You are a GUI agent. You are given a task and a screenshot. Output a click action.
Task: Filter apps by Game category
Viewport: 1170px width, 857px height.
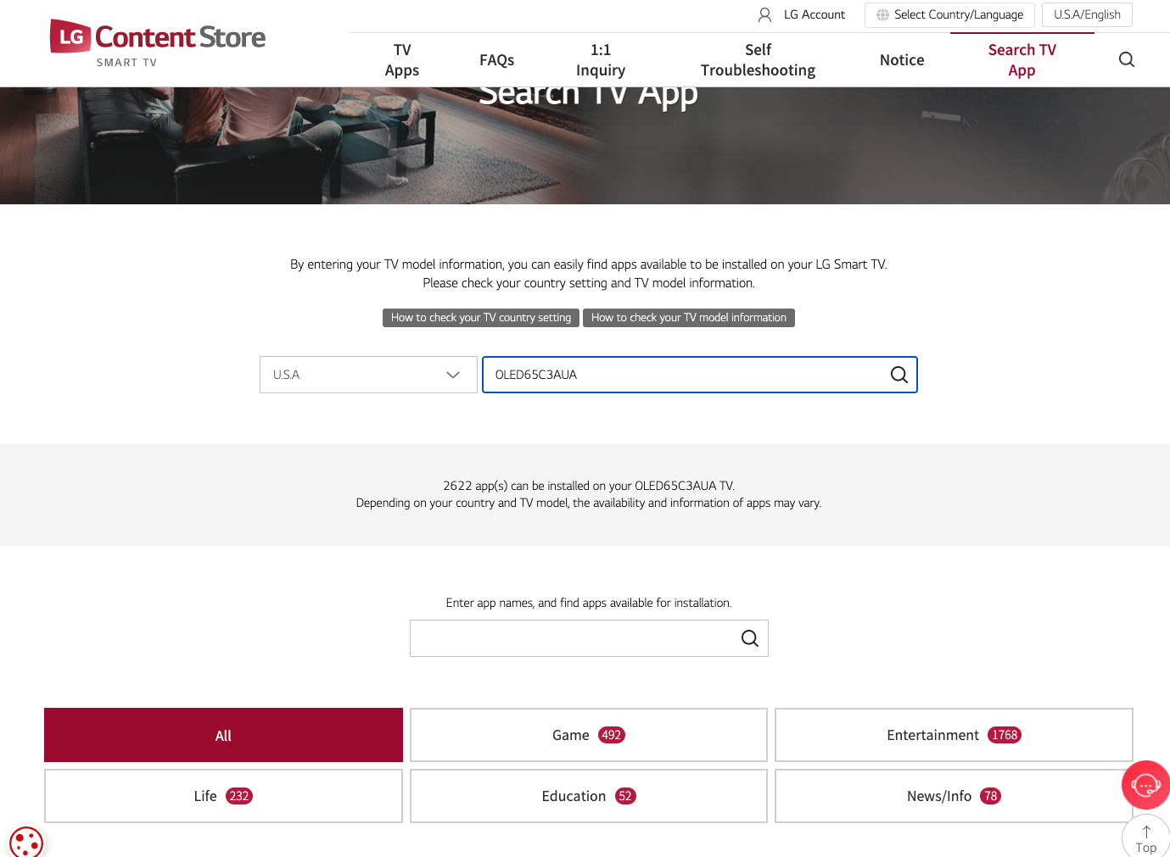pyautogui.click(x=589, y=735)
